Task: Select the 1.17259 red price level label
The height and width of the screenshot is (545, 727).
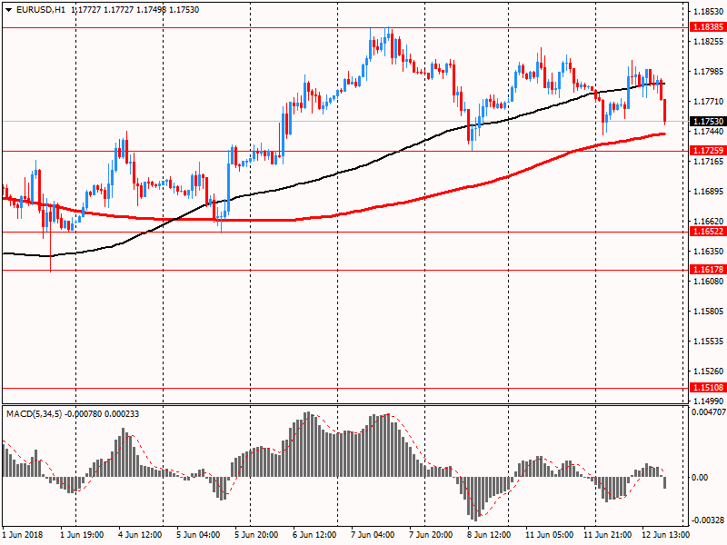Action: 708,150
